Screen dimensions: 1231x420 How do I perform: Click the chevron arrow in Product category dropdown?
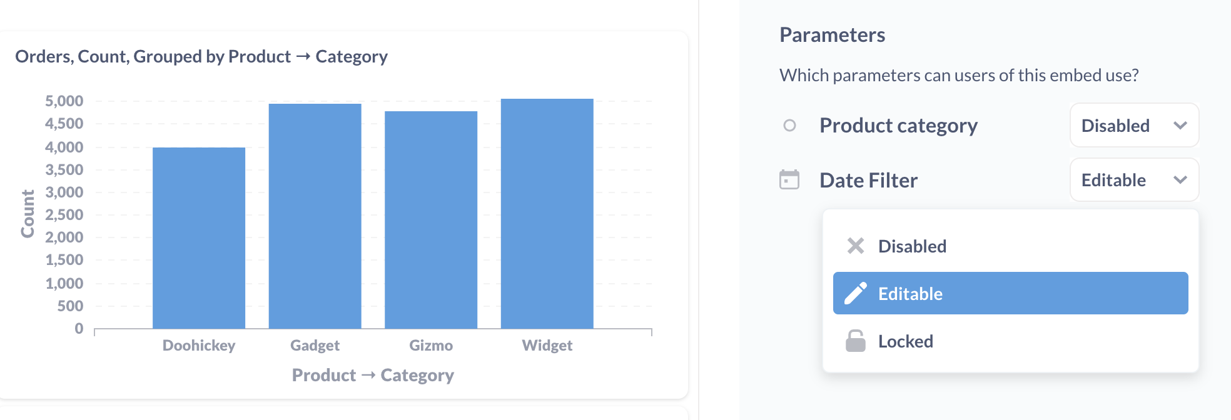tap(1180, 126)
